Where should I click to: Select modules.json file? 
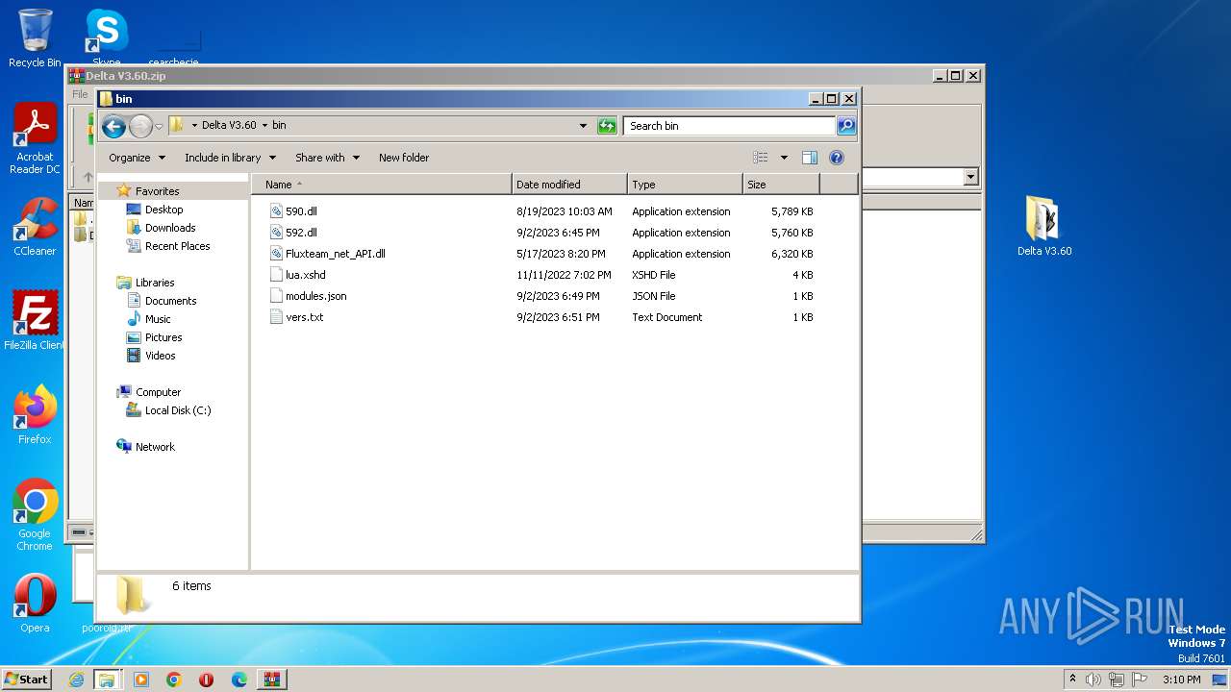point(315,296)
